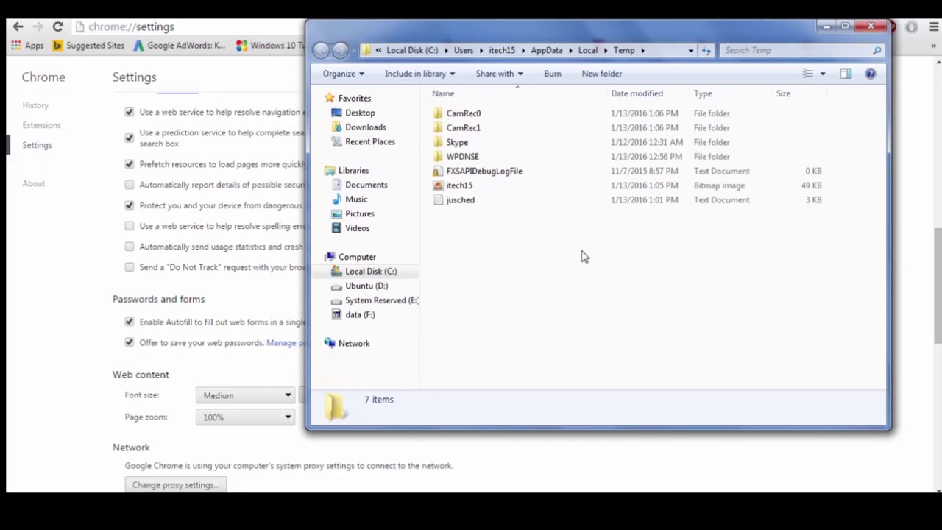Toggle Protect you and your device checkbox
This screenshot has width=942, height=530.
[x=130, y=205]
